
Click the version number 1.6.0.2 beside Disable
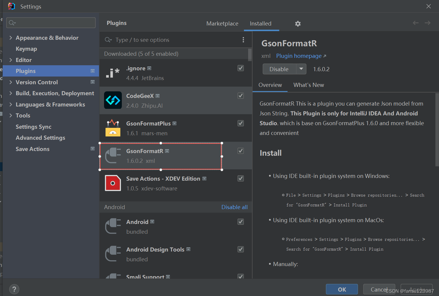tap(321, 69)
